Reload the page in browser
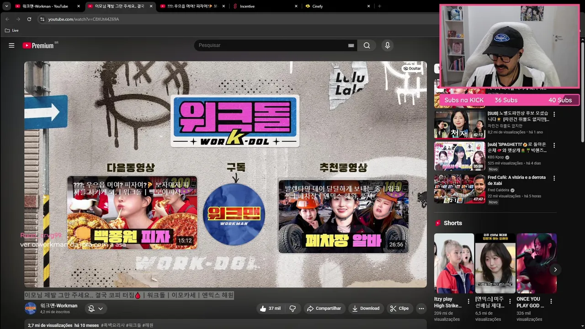The width and height of the screenshot is (585, 329). pos(29,19)
